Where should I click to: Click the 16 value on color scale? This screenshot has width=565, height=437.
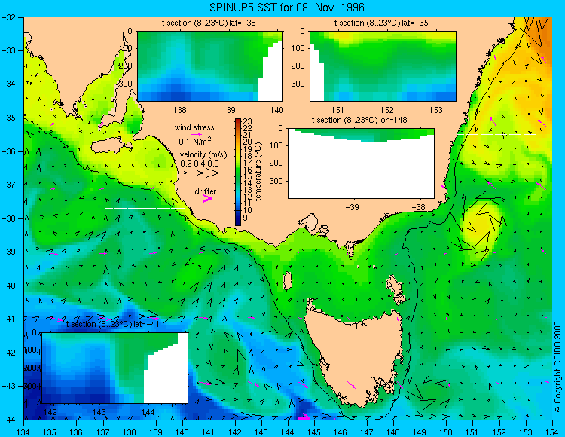point(248,170)
